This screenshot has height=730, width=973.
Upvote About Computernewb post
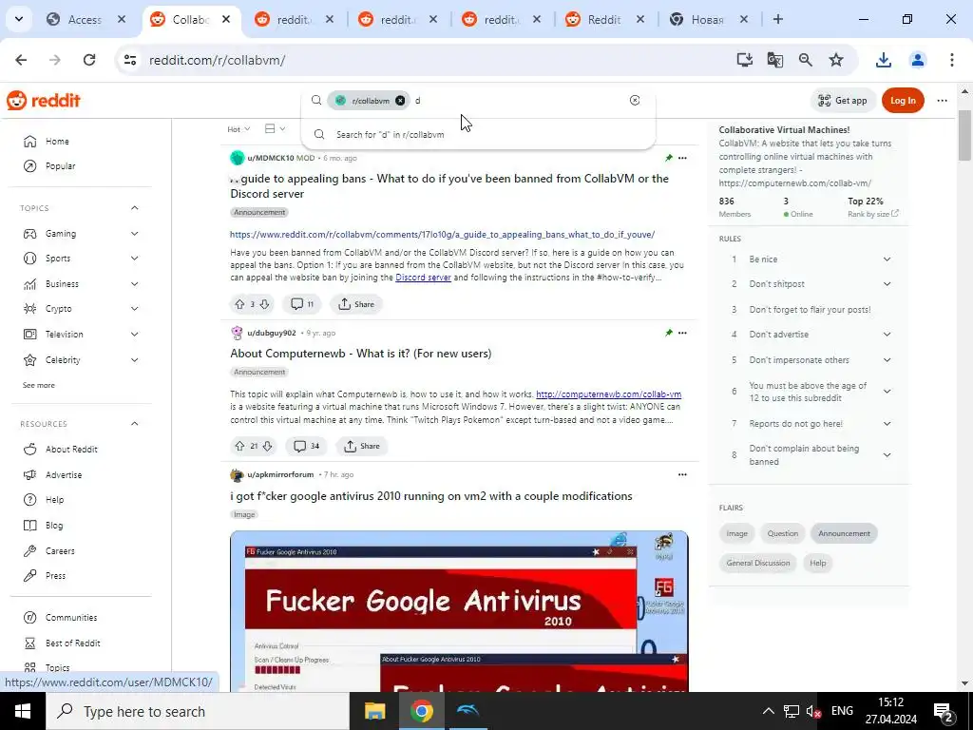point(239,446)
